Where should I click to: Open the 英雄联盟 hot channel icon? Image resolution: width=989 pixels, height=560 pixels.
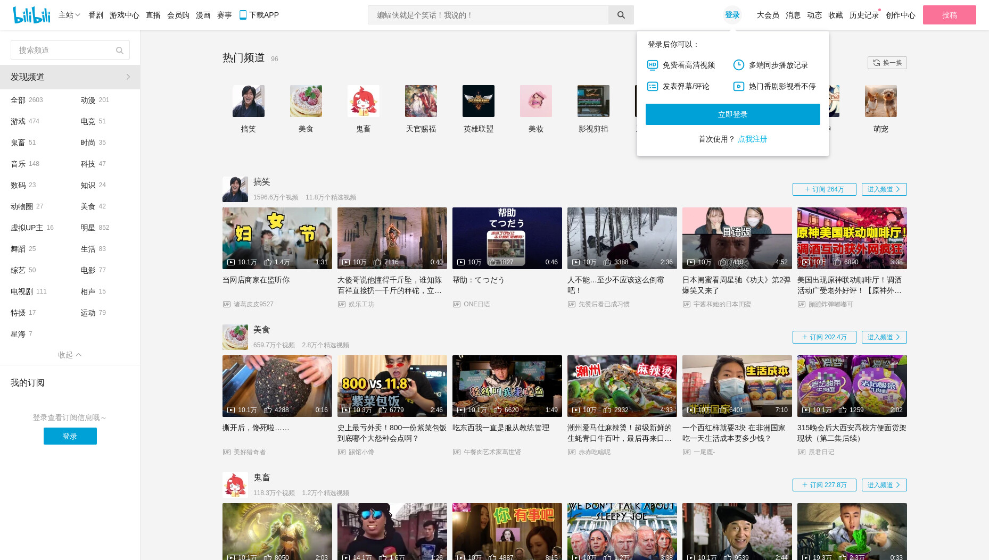coord(479,101)
